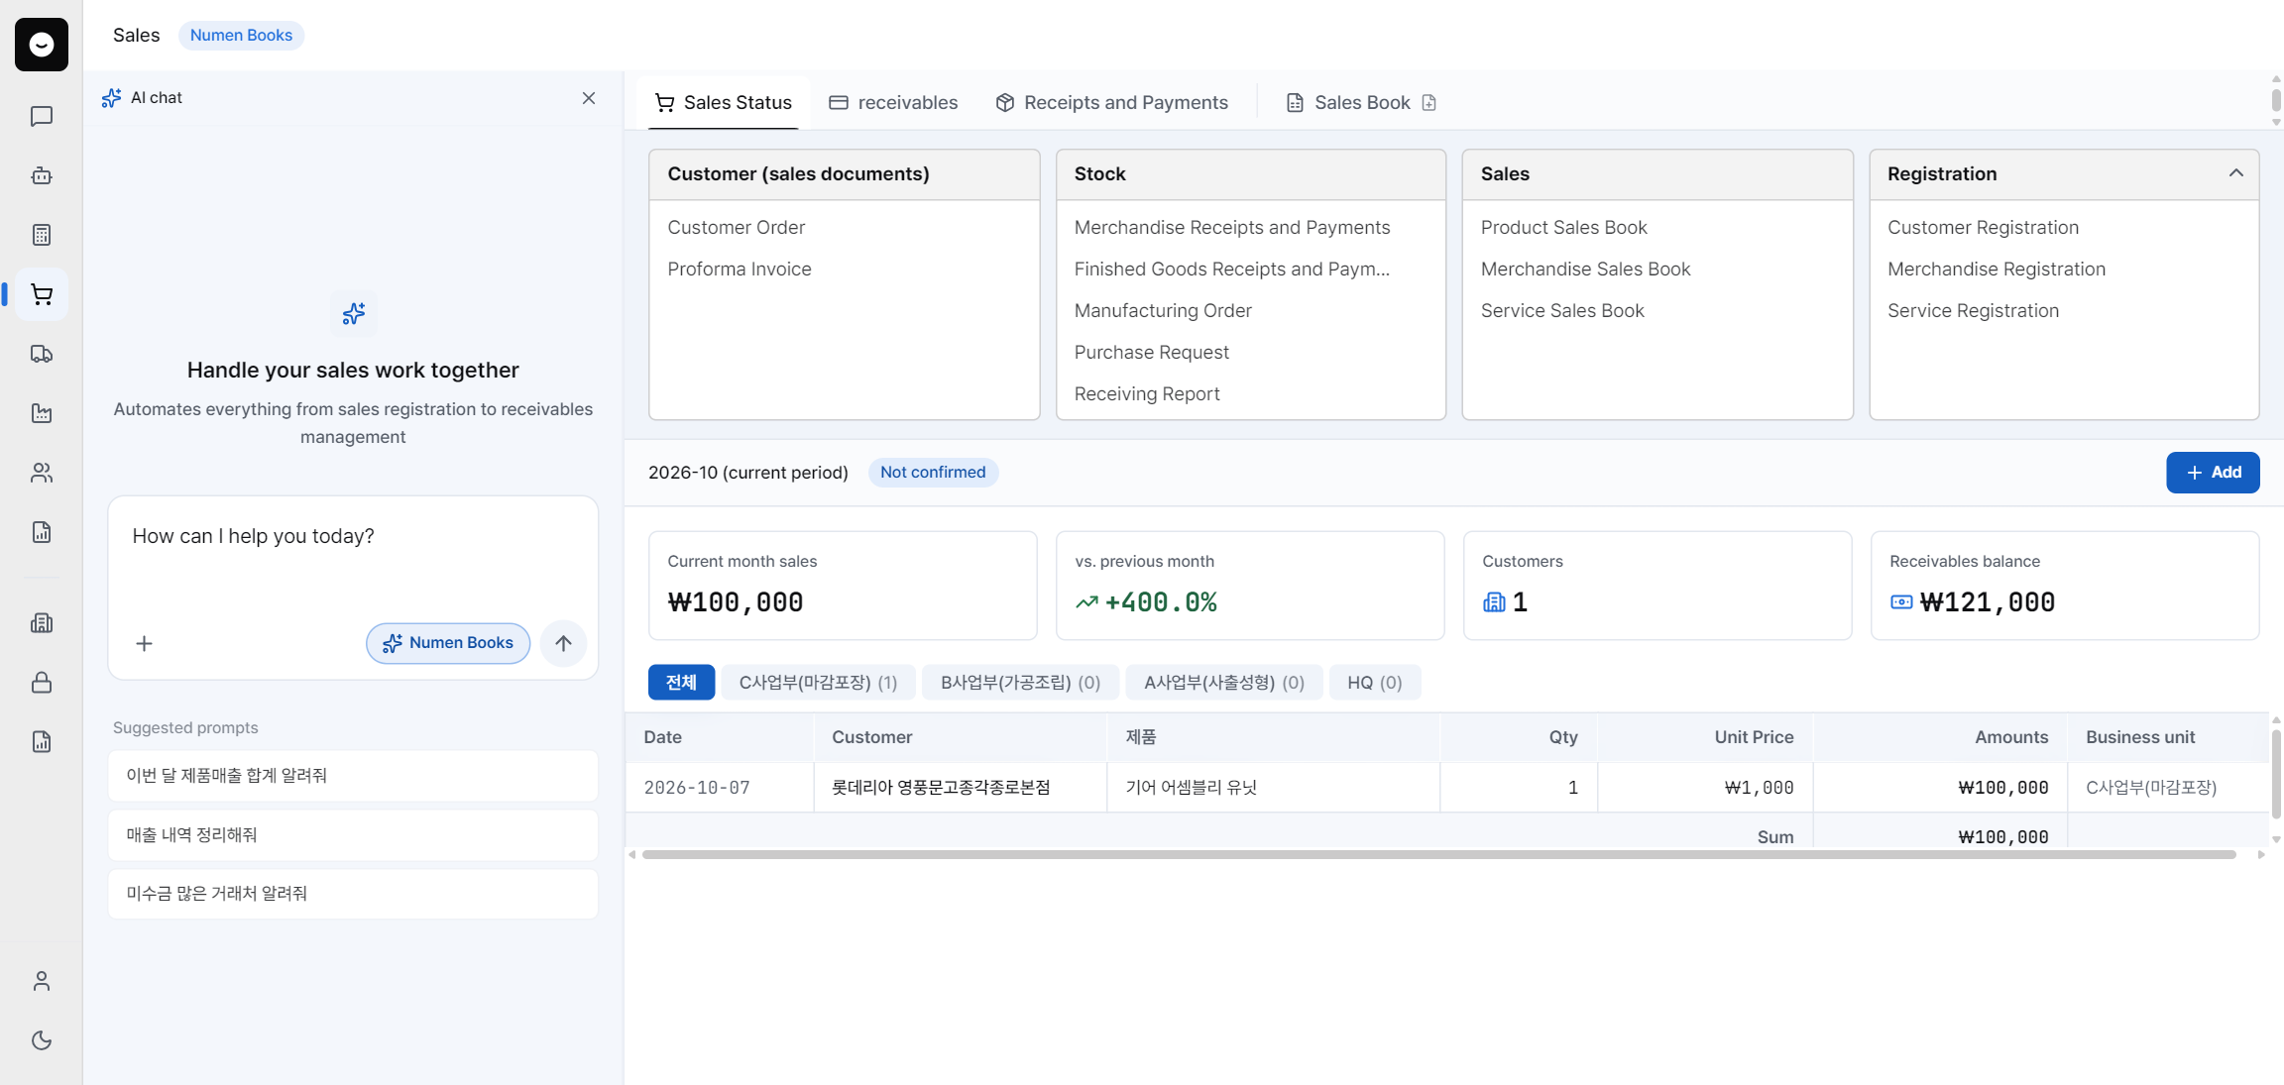The image size is (2284, 1085).
Task: Click the table's vertical scrollbar
Action: 2276,774
